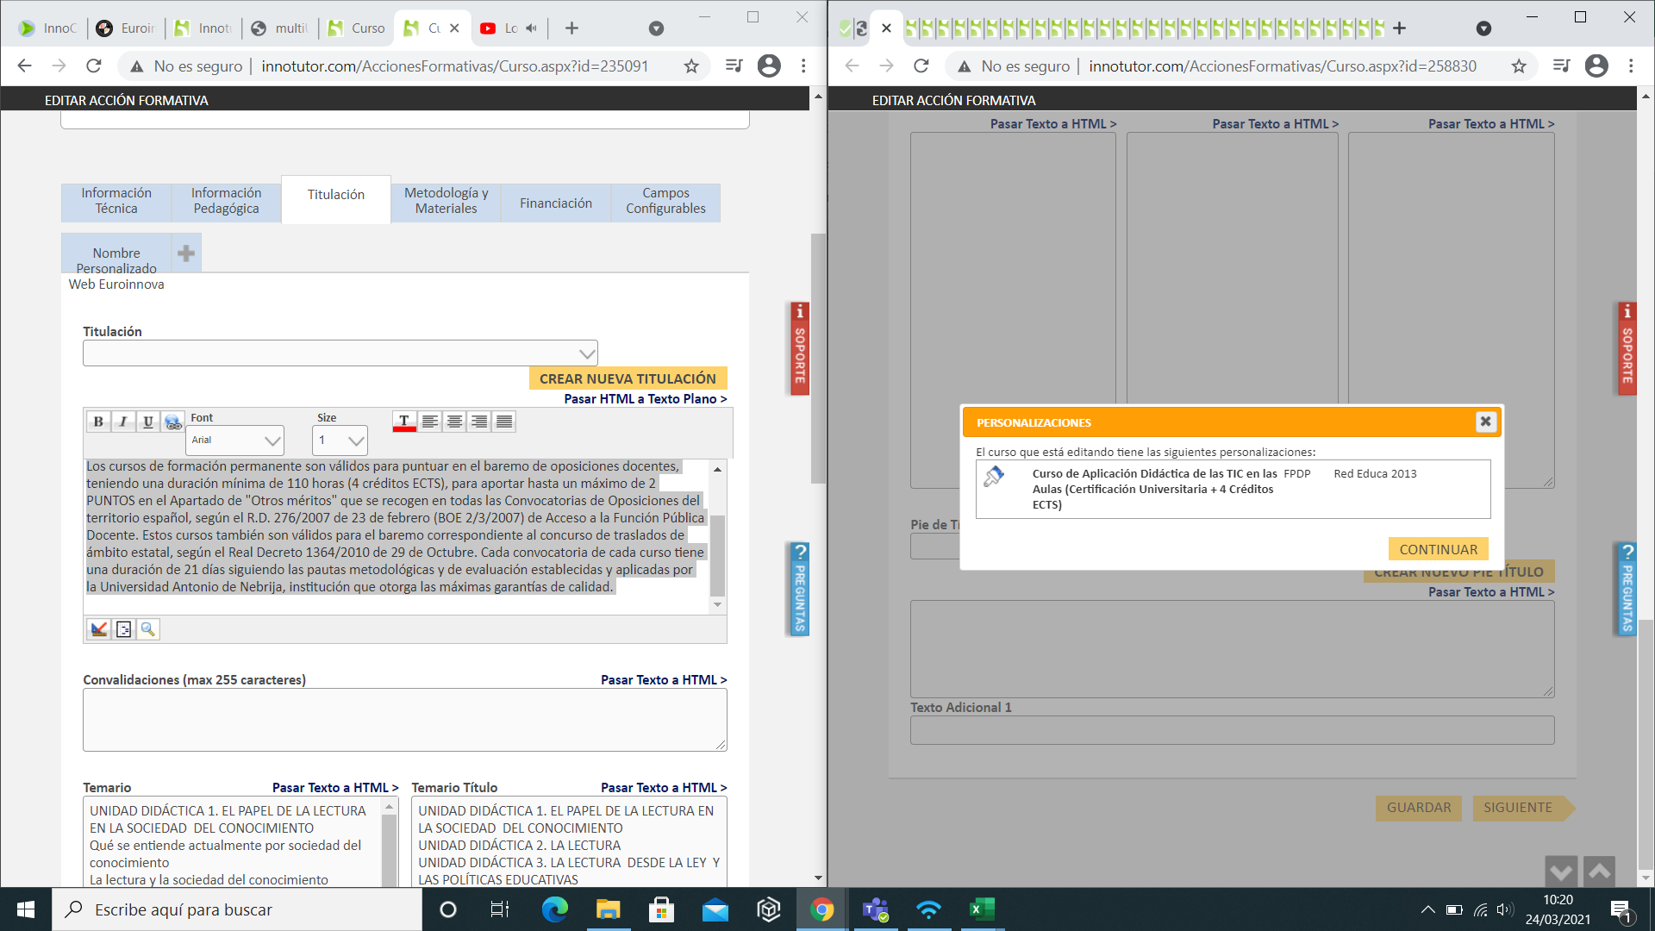The image size is (1655, 931).
Task: Focus the Convalidaciones text area
Action: click(x=405, y=720)
